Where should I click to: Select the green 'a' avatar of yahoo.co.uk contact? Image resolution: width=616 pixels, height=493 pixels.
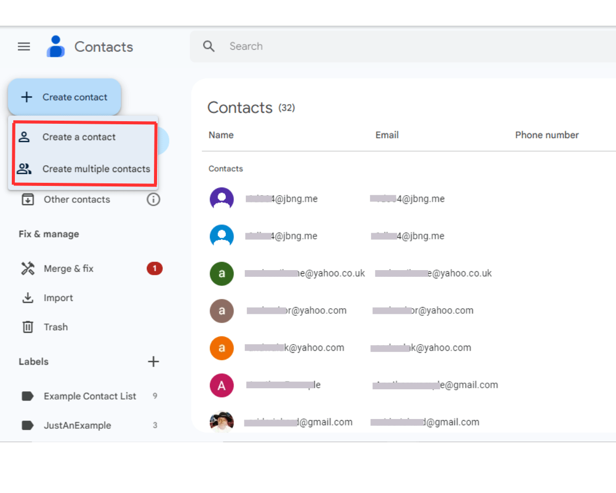(x=222, y=273)
